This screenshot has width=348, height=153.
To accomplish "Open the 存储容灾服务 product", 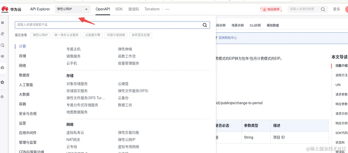I will [x=77, y=91].
